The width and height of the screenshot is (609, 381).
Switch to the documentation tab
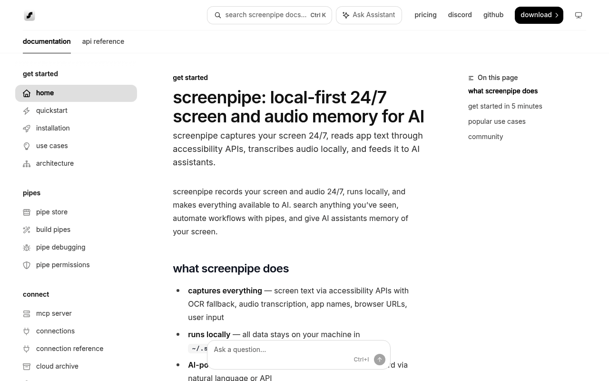(x=47, y=41)
